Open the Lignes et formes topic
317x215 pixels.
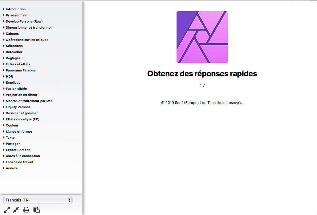click(x=19, y=132)
